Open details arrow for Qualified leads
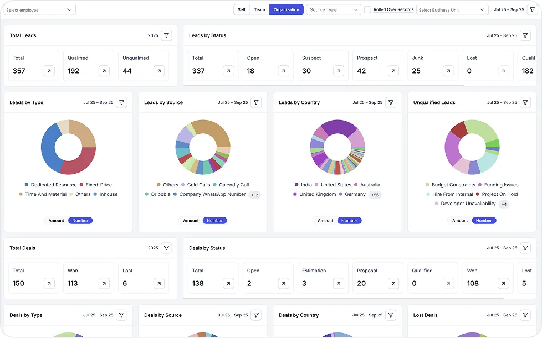542x338 pixels. (104, 71)
